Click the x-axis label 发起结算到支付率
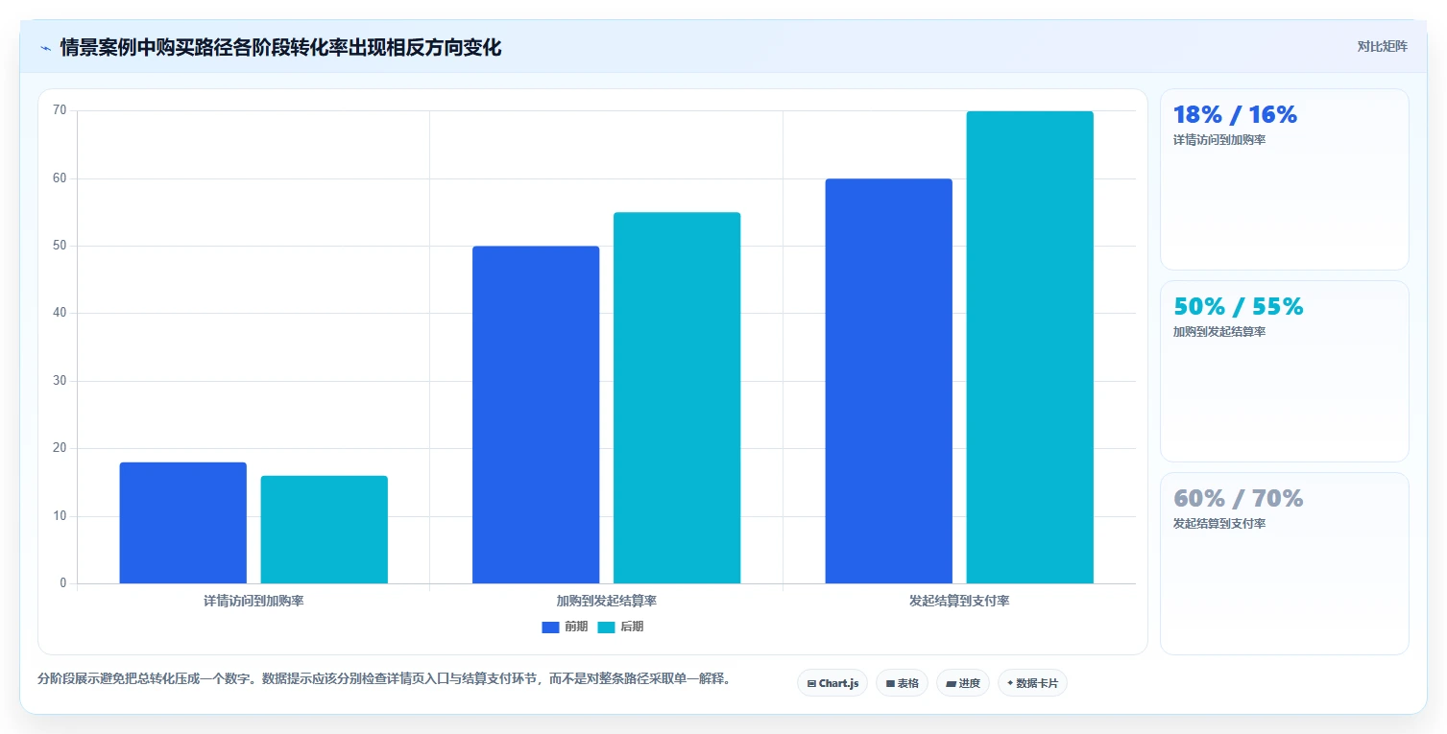1447x734 pixels. [x=959, y=602]
